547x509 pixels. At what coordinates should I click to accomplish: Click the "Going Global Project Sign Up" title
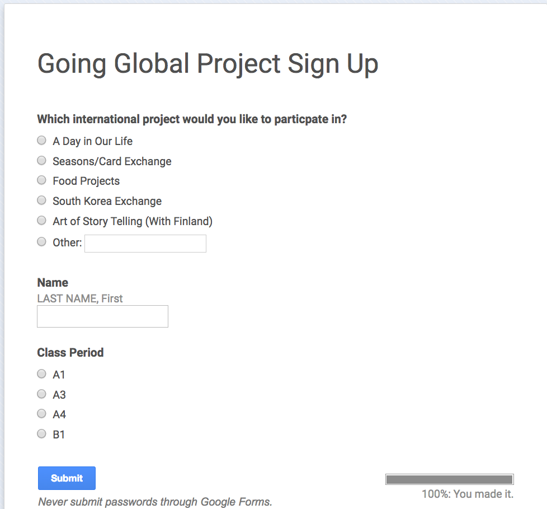click(x=208, y=64)
